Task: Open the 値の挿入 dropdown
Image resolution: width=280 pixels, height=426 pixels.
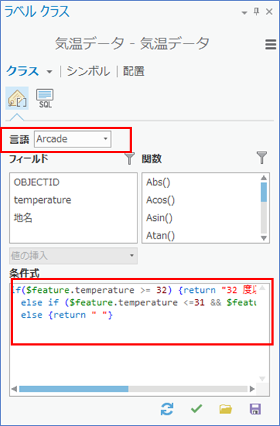Action: pos(73,256)
